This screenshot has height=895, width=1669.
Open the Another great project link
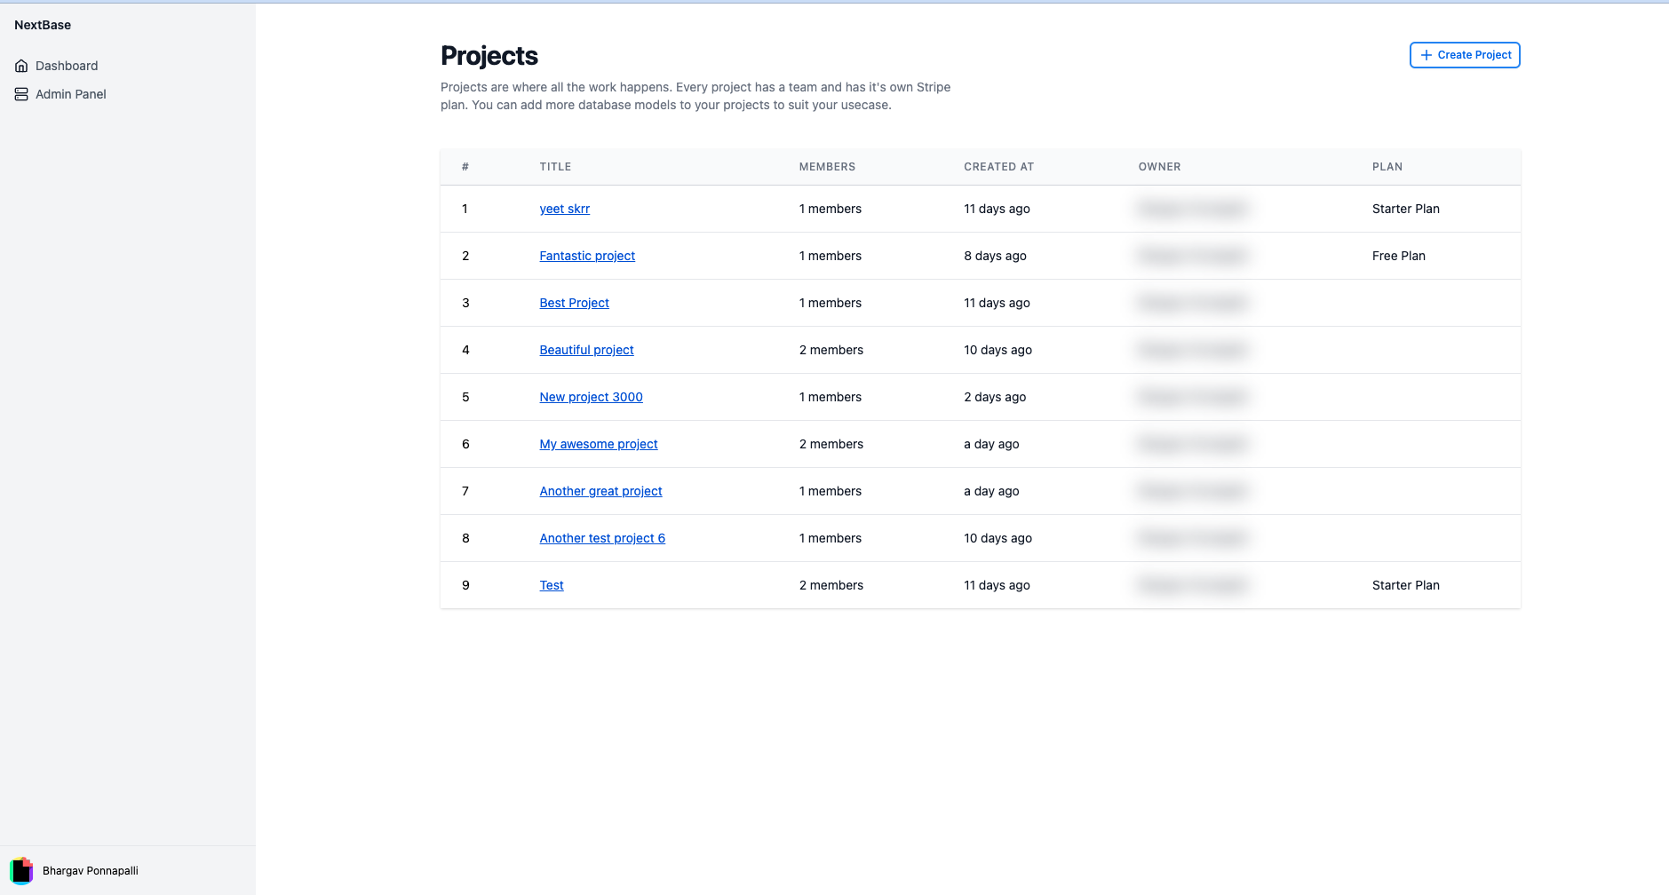(600, 491)
